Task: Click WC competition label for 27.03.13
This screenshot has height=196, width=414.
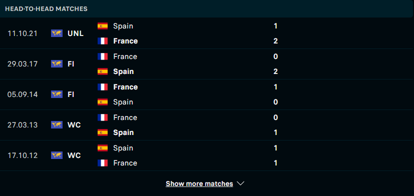Action: pyautogui.click(x=74, y=125)
